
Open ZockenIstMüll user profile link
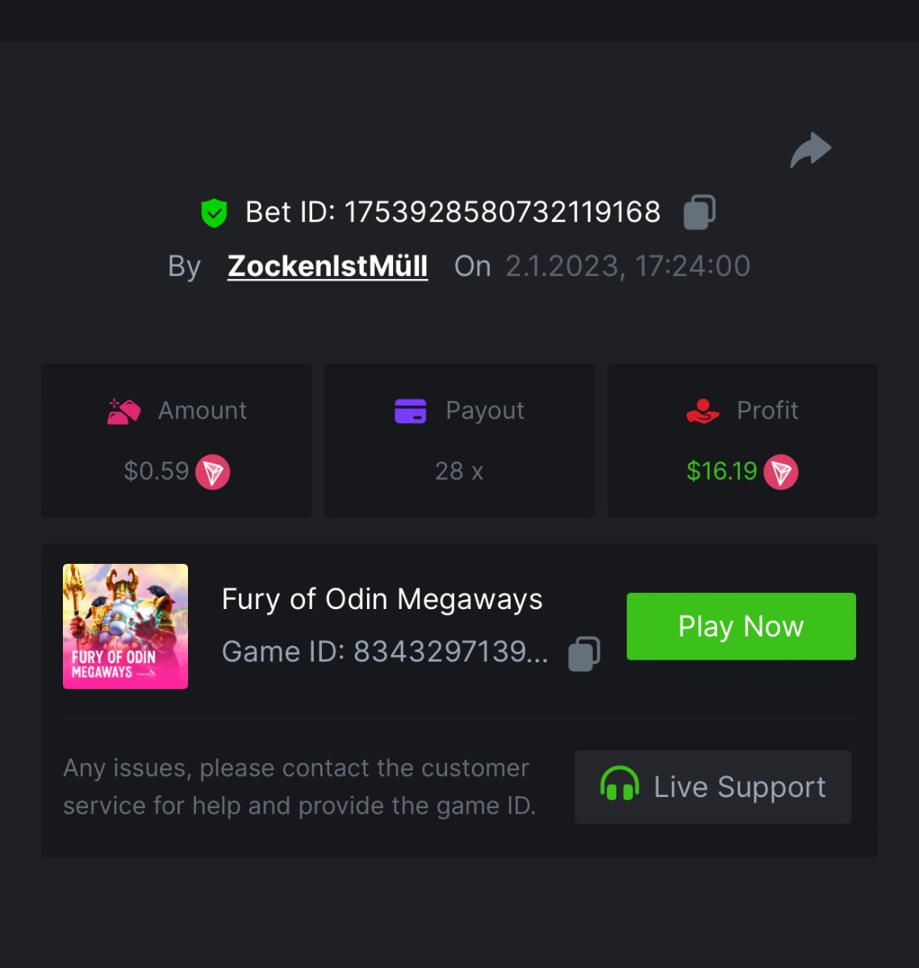click(x=328, y=266)
